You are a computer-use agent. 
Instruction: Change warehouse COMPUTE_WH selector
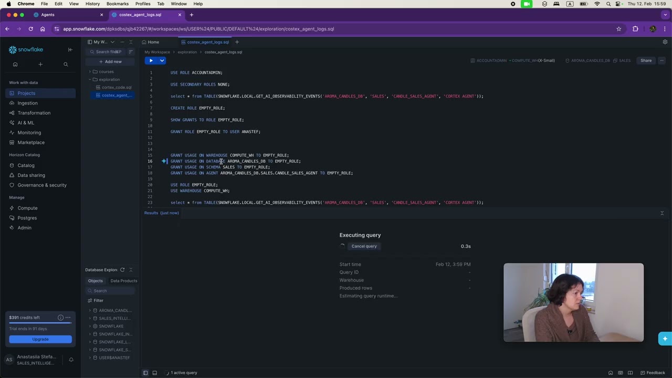533,61
